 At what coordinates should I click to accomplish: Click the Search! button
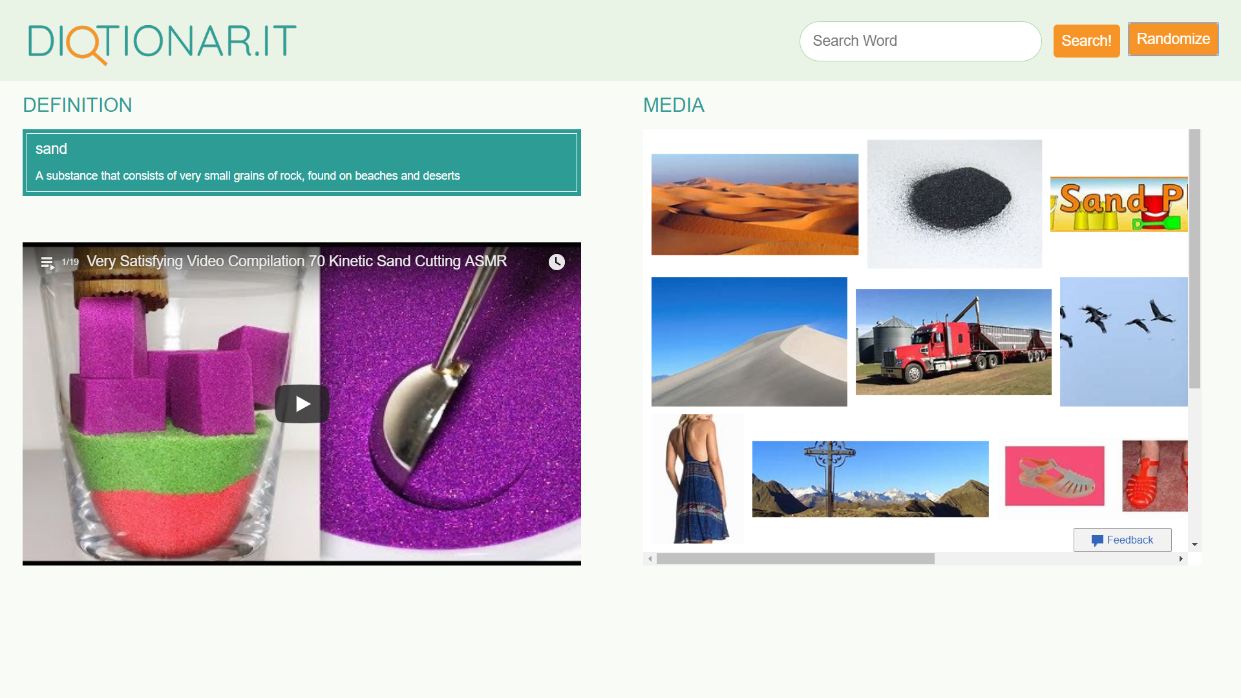coord(1087,41)
